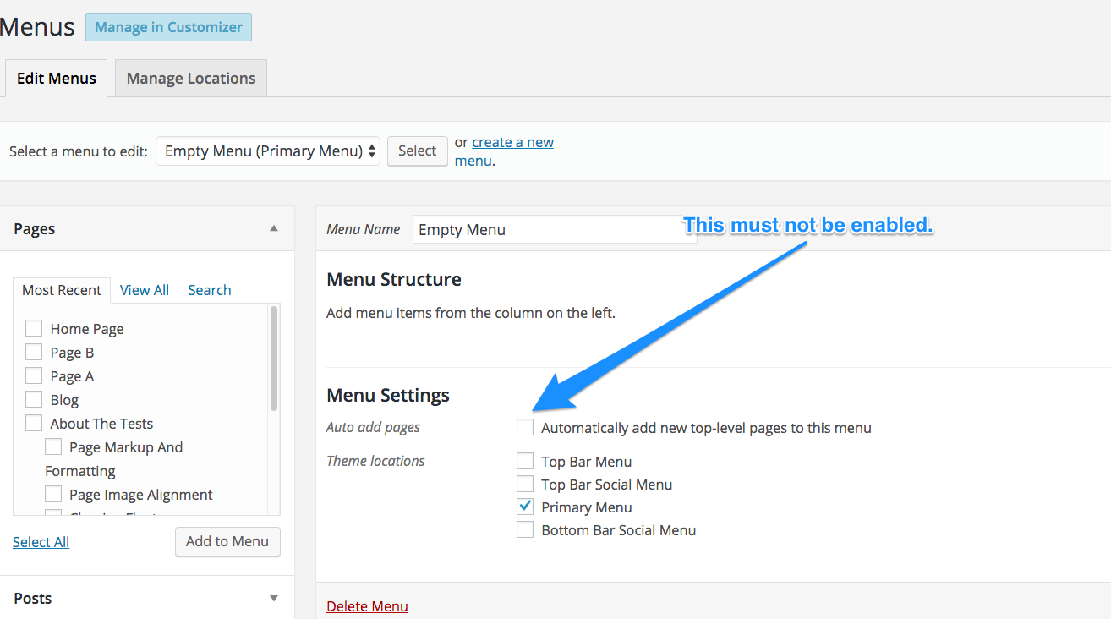Click the Delete Menu link
This screenshot has width=1111, height=619.
click(367, 606)
